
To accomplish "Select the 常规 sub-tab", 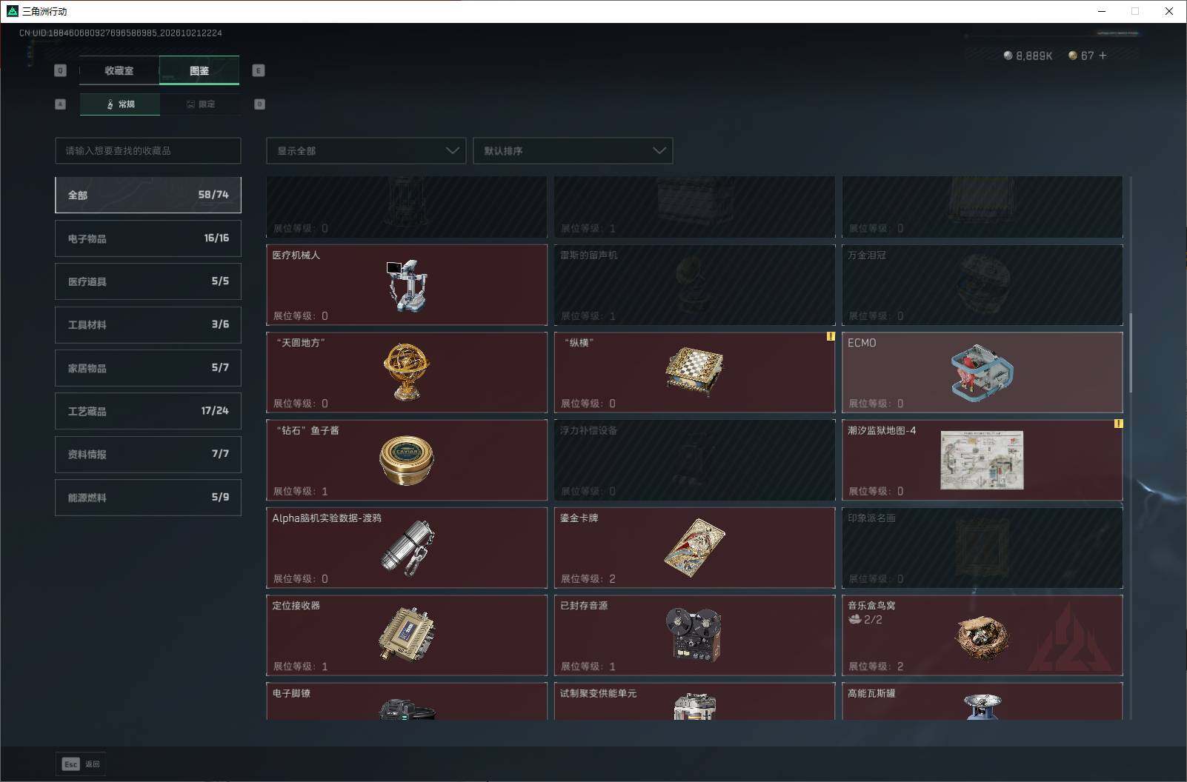I will [120, 104].
